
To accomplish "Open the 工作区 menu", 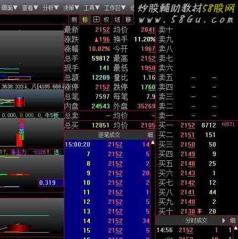I will [x=115, y=8].
